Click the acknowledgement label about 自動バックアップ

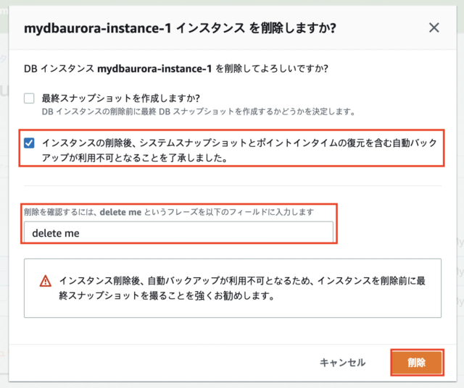tap(239, 150)
